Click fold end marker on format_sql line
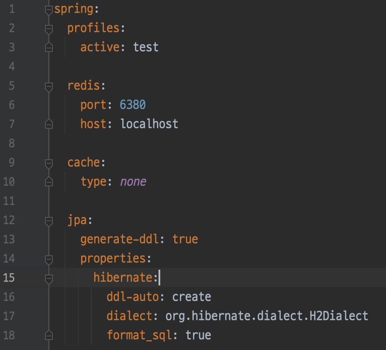The image size is (386, 350). (x=49, y=335)
